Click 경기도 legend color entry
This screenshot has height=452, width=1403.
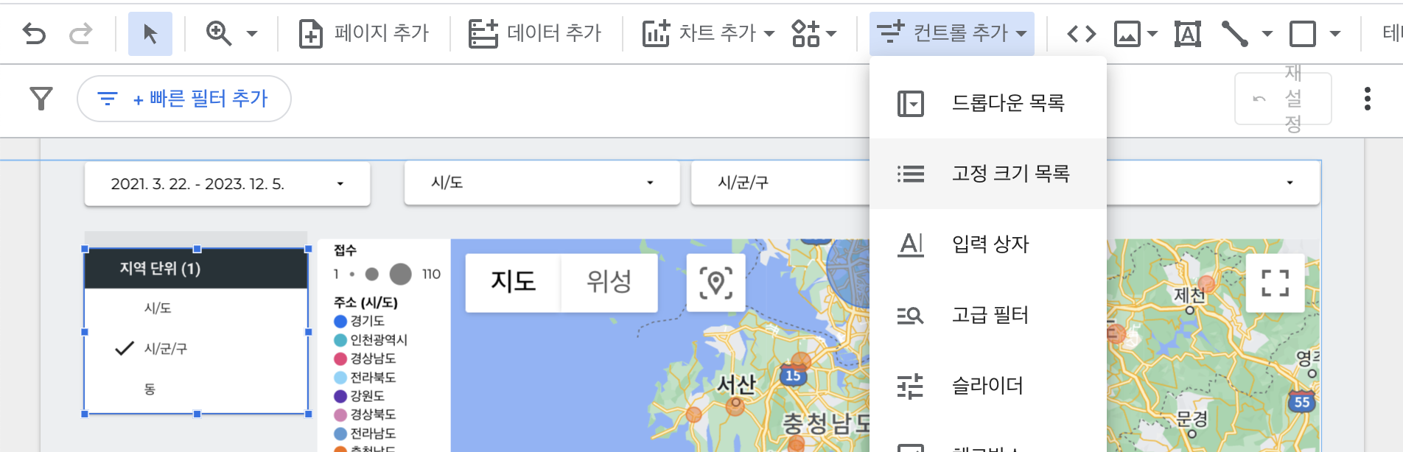click(359, 321)
